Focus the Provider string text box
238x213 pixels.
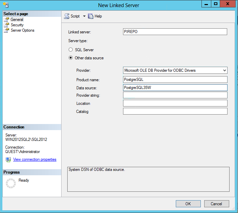(175, 95)
